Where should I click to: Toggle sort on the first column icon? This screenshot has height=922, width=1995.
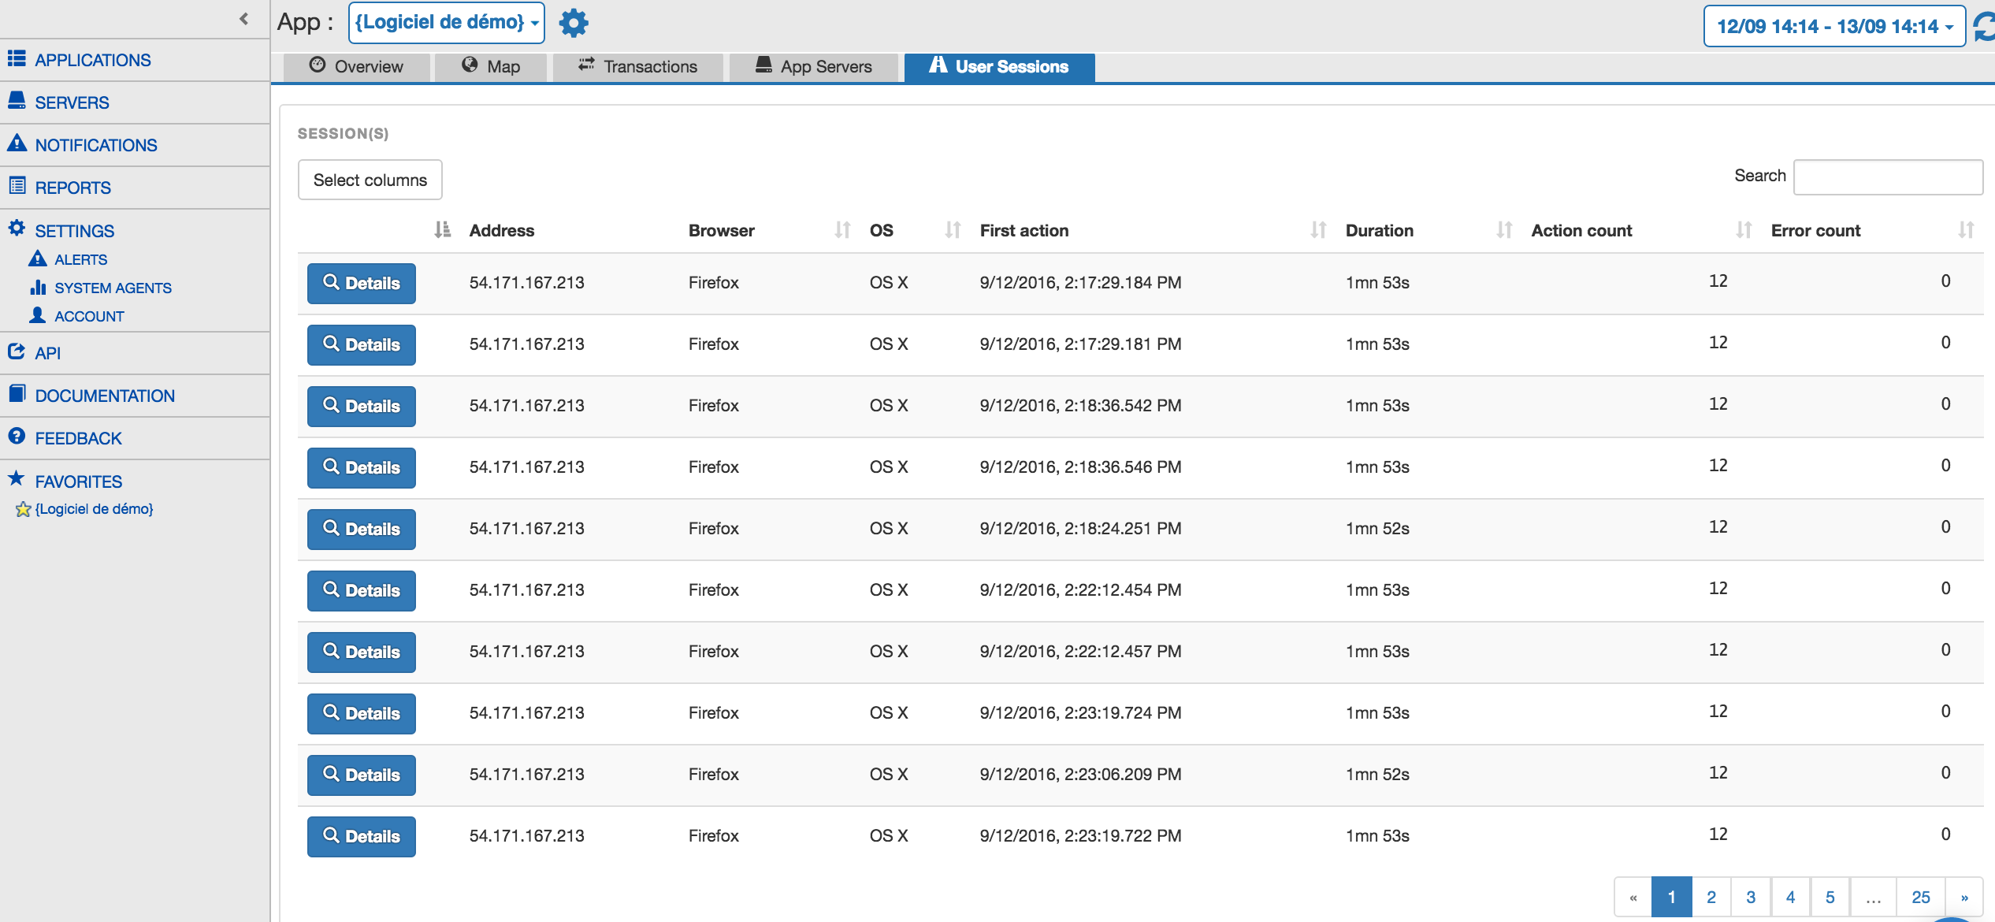click(x=442, y=230)
